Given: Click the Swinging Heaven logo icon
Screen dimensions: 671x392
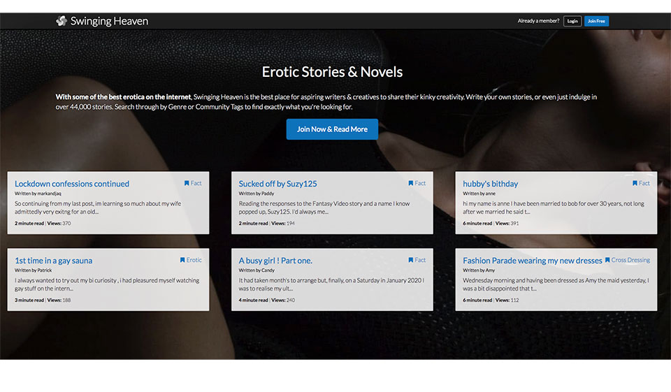Looking at the screenshot, I should [62, 21].
